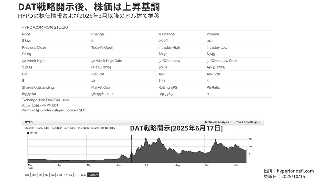Select the 6M time range
The height and width of the screenshot is (179, 319).
tap(53, 175)
